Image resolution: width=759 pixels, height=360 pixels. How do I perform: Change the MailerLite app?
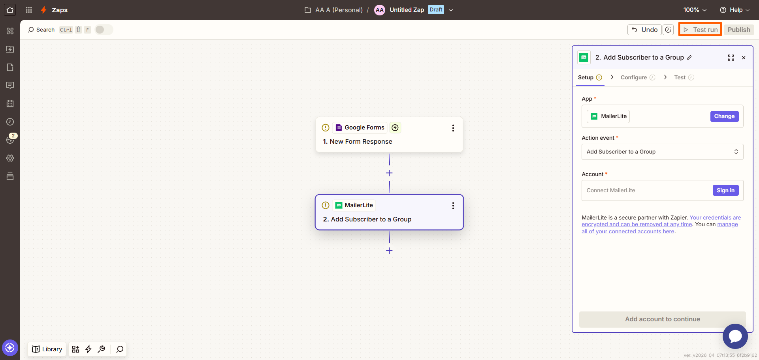[x=724, y=116]
